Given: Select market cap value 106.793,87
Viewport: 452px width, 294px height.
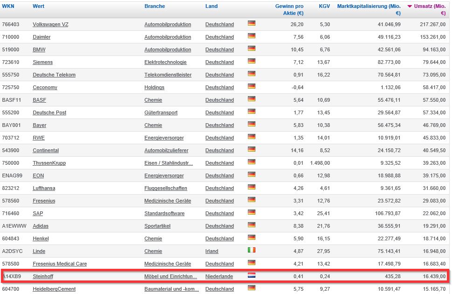Looking at the screenshot, I should [x=388, y=213].
